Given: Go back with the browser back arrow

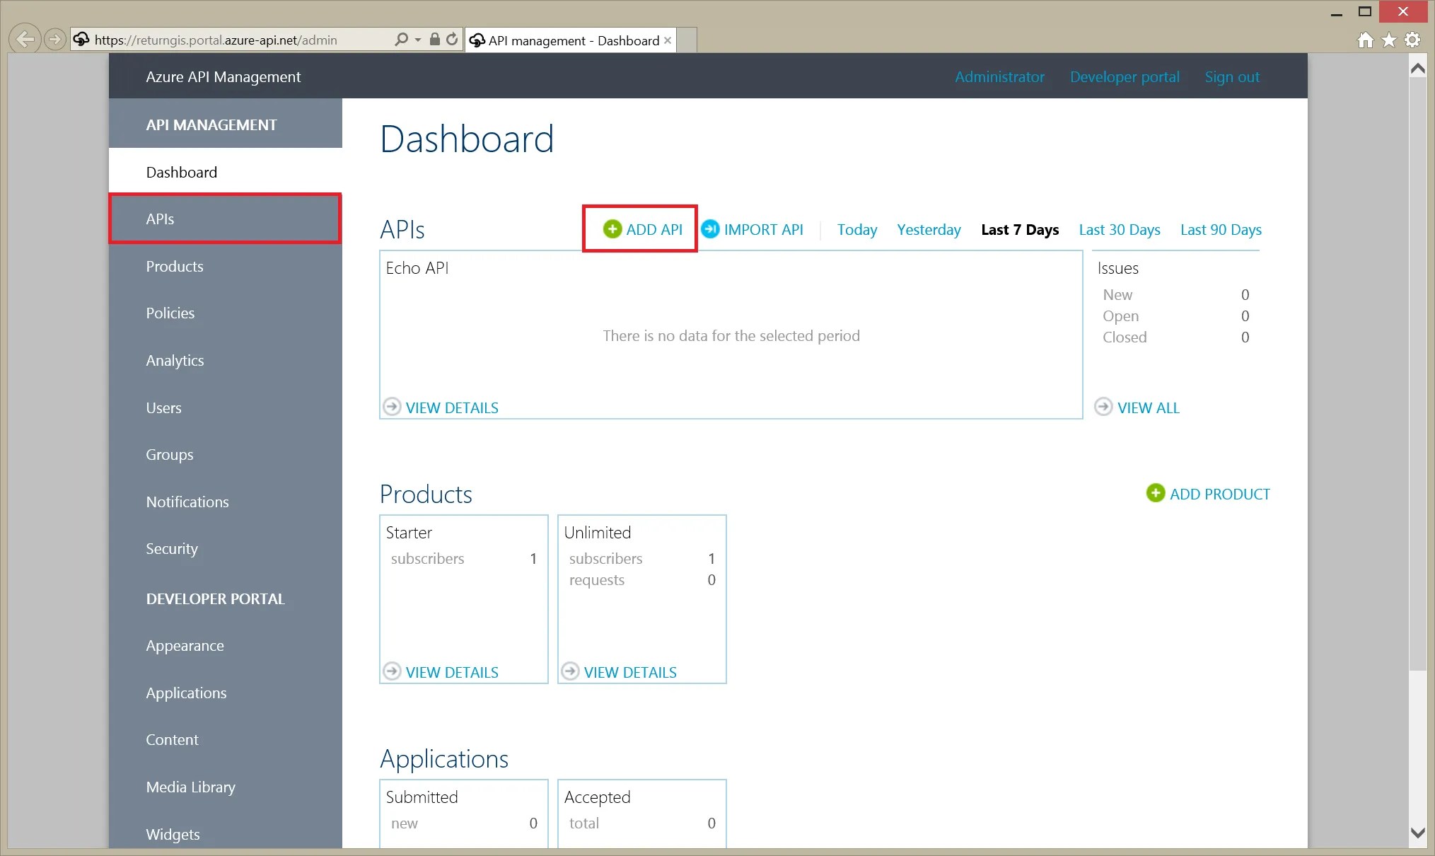Looking at the screenshot, I should (x=25, y=39).
